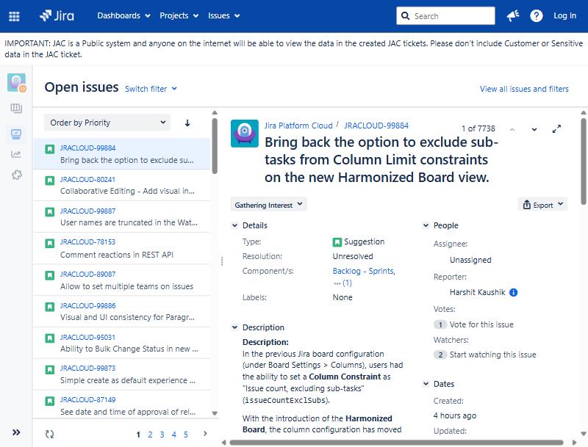588x447 pixels.
Task: Click suggestion icon of JRACLOUD-80241
Action: [49, 181]
